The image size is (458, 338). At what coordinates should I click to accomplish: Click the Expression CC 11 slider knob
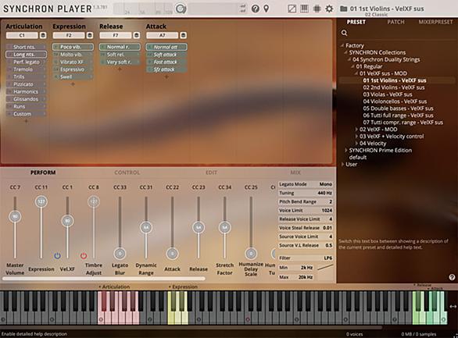[x=41, y=201]
